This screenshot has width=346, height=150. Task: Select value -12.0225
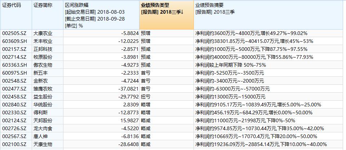[x=129, y=41]
